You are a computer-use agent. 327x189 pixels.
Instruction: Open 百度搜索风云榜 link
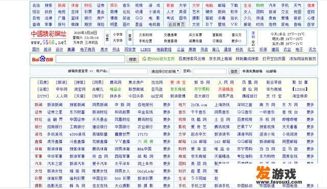192,59
